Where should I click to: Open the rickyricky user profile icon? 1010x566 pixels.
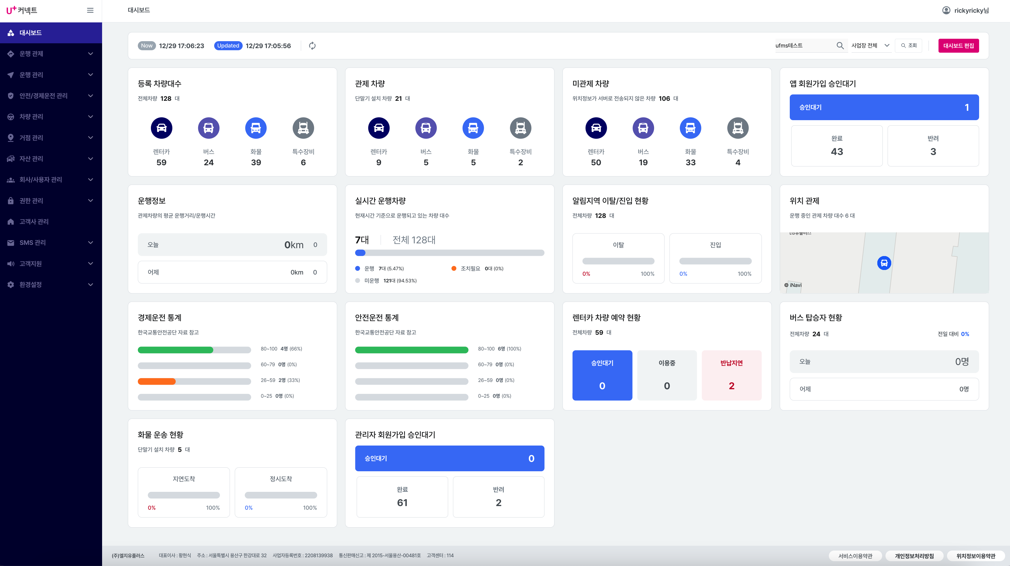point(946,11)
